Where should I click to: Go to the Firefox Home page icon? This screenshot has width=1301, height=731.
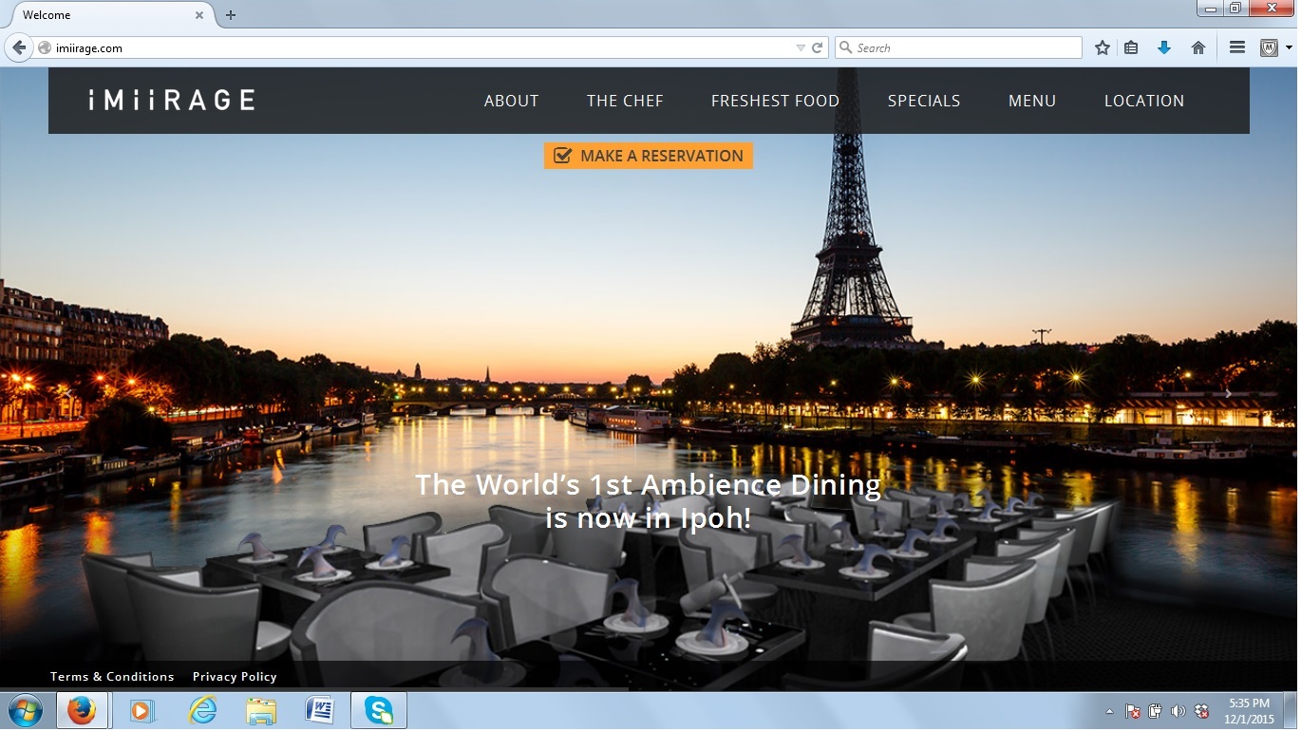(1198, 47)
